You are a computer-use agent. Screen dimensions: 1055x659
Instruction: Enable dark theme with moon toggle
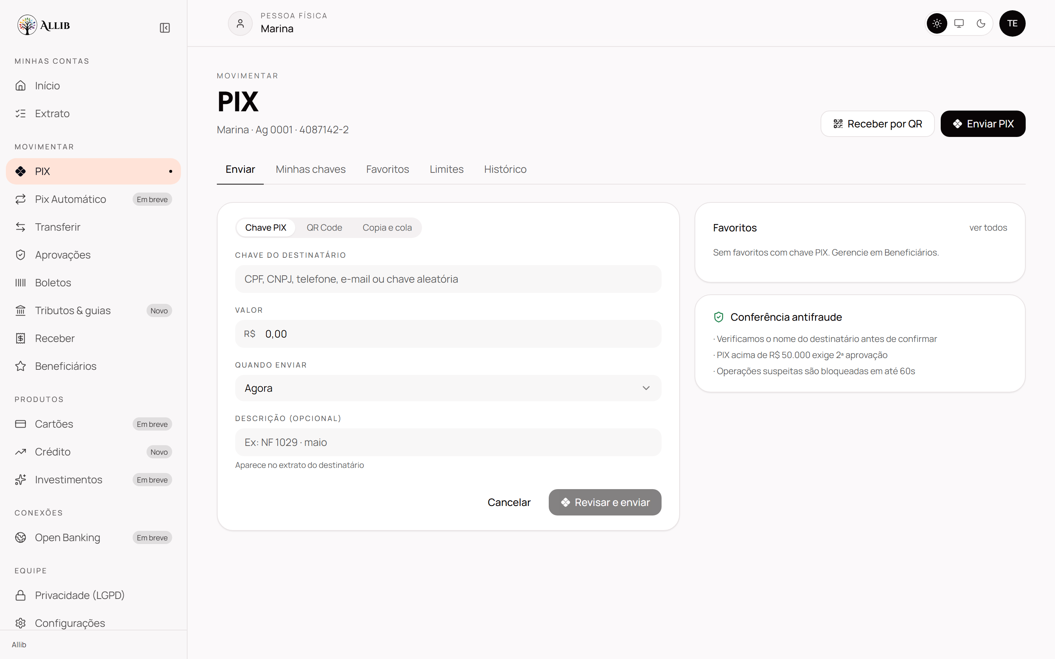click(x=981, y=23)
